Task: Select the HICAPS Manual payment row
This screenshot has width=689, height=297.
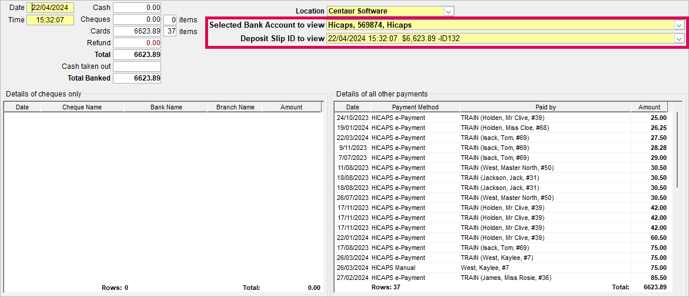Action: tap(501, 268)
